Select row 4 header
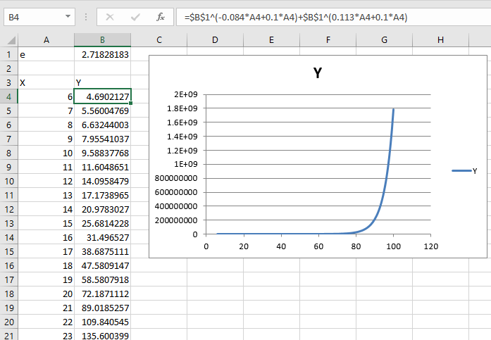Screen dimensions: 491x340 pyautogui.click(x=8, y=96)
